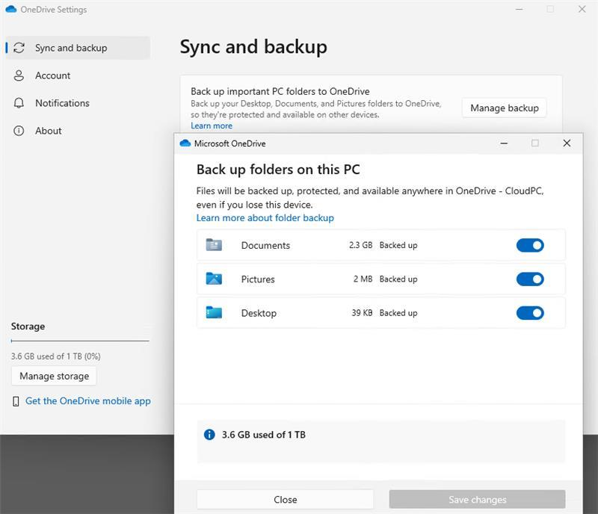Select the Desktop folder name text

point(259,313)
